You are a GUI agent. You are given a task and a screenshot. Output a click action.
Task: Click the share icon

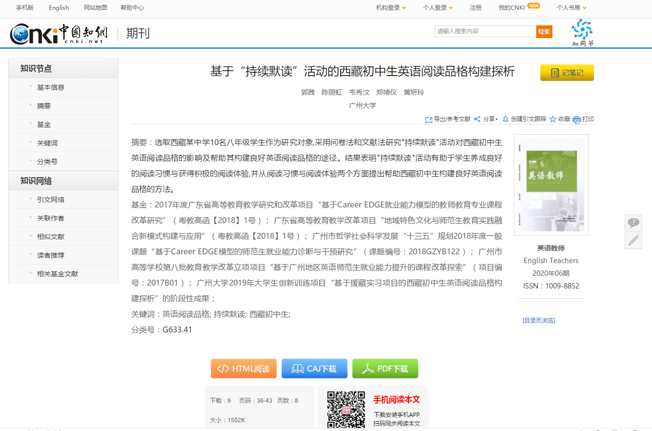click(477, 120)
